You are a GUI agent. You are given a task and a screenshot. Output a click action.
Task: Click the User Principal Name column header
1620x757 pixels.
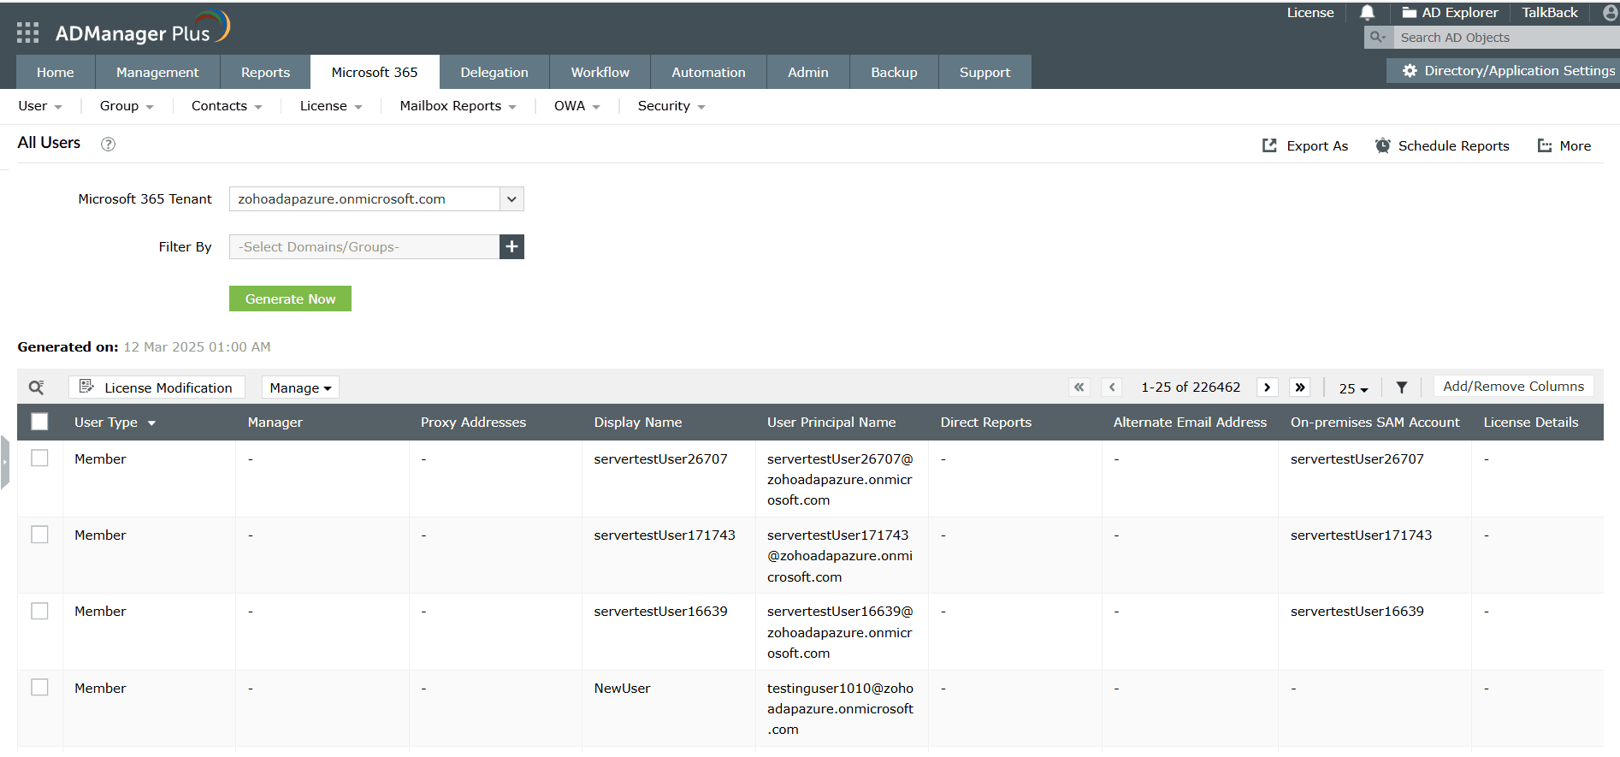[x=831, y=423]
